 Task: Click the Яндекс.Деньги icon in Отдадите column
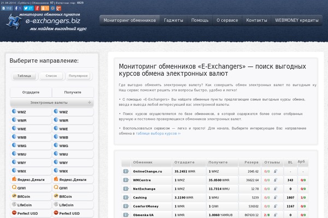[x=14, y=179]
